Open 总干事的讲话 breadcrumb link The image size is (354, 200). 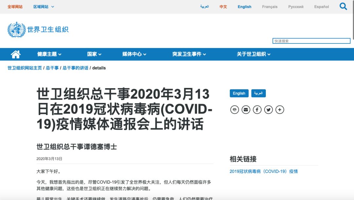(x=75, y=68)
